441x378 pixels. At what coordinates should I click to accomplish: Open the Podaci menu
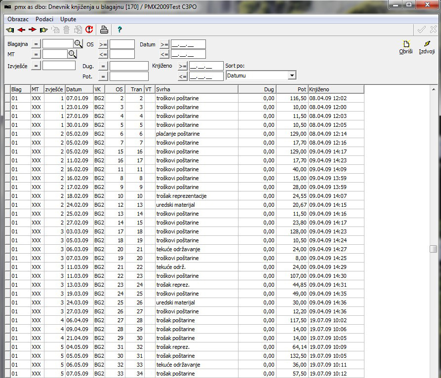pyautogui.click(x=44, y=19)
